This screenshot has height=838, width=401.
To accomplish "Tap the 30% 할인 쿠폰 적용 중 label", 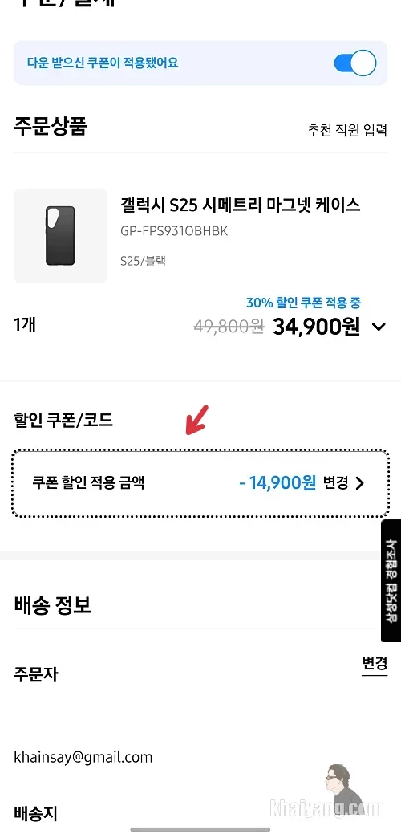I will (303, 303).
